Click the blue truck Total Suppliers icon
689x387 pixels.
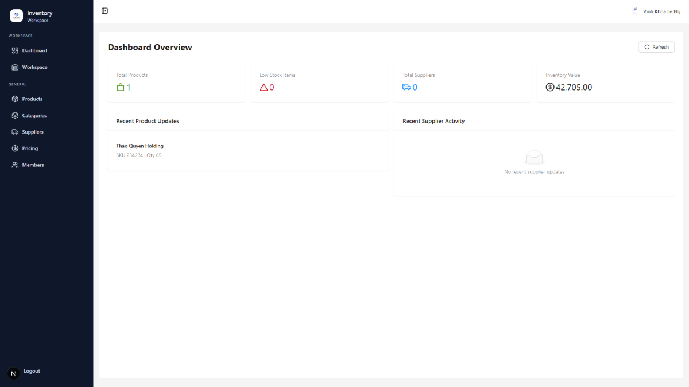point(407,88)
